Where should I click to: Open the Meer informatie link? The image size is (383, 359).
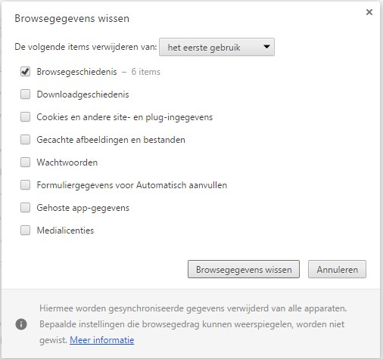102,340
